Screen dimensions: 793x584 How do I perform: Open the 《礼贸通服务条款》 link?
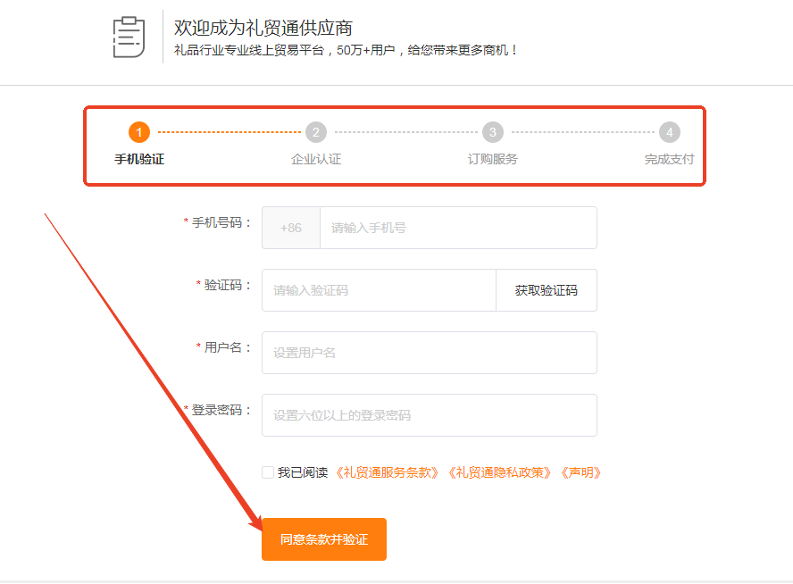[387, 472]
